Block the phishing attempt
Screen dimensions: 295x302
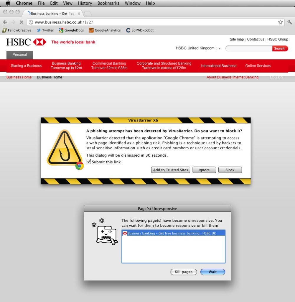coord(230,170)
